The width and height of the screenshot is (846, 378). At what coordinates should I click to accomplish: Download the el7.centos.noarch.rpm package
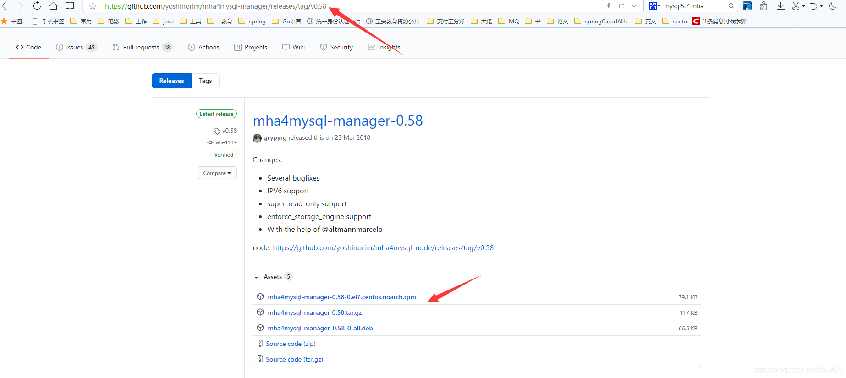(x=342, y=297)
